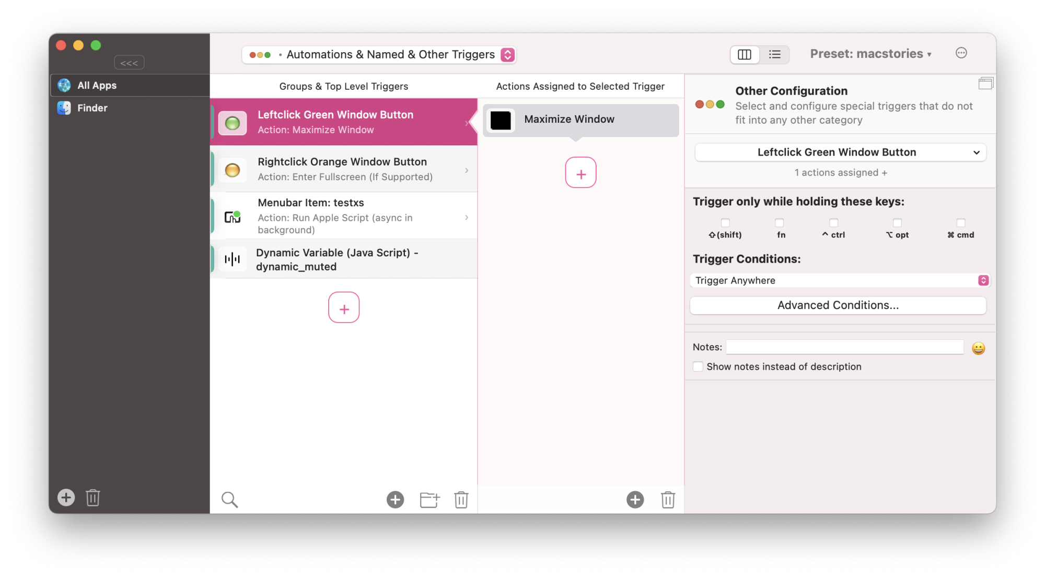Enable Show notes instead of description

[698, 367]
